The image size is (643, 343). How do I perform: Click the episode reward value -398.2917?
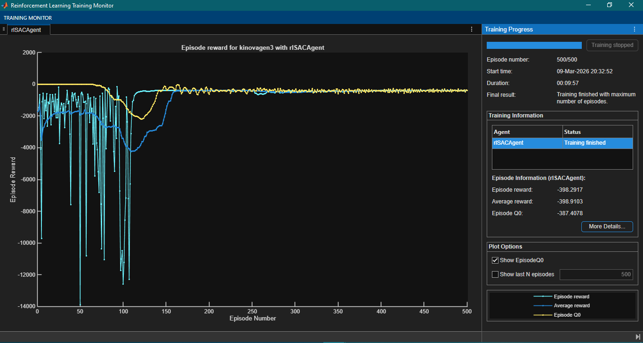(x=570, y=190)
